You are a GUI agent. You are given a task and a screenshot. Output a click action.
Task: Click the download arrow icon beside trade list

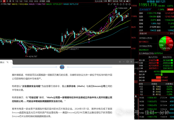pos(136,96)
